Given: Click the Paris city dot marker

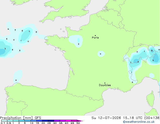Looking at the screenshot, I should click(95, 35).
